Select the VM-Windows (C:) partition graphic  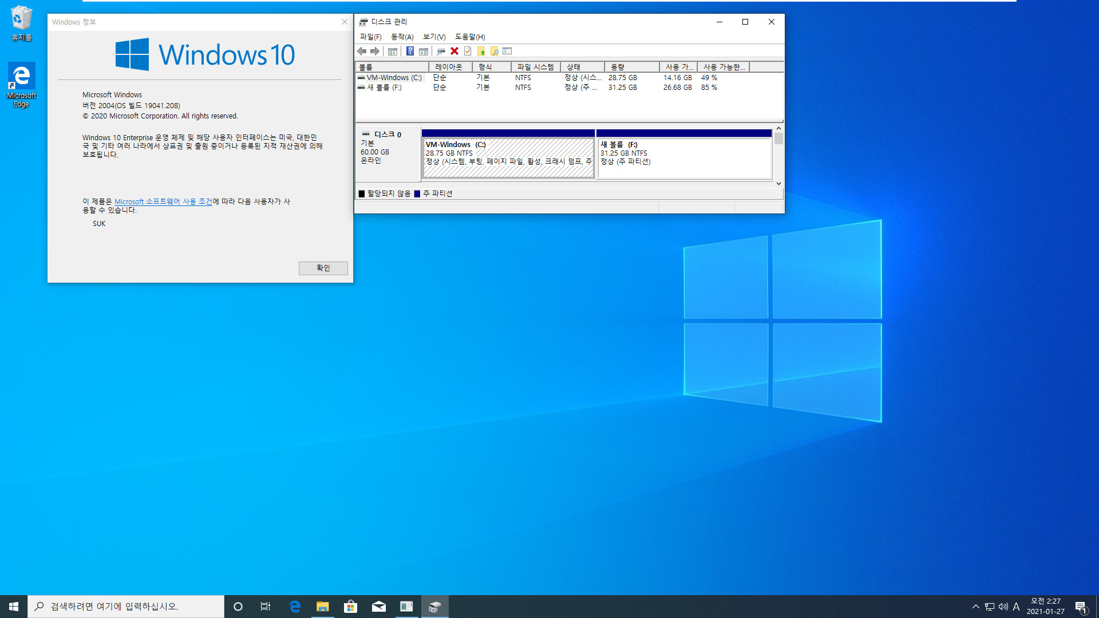(x=508, y=154)
